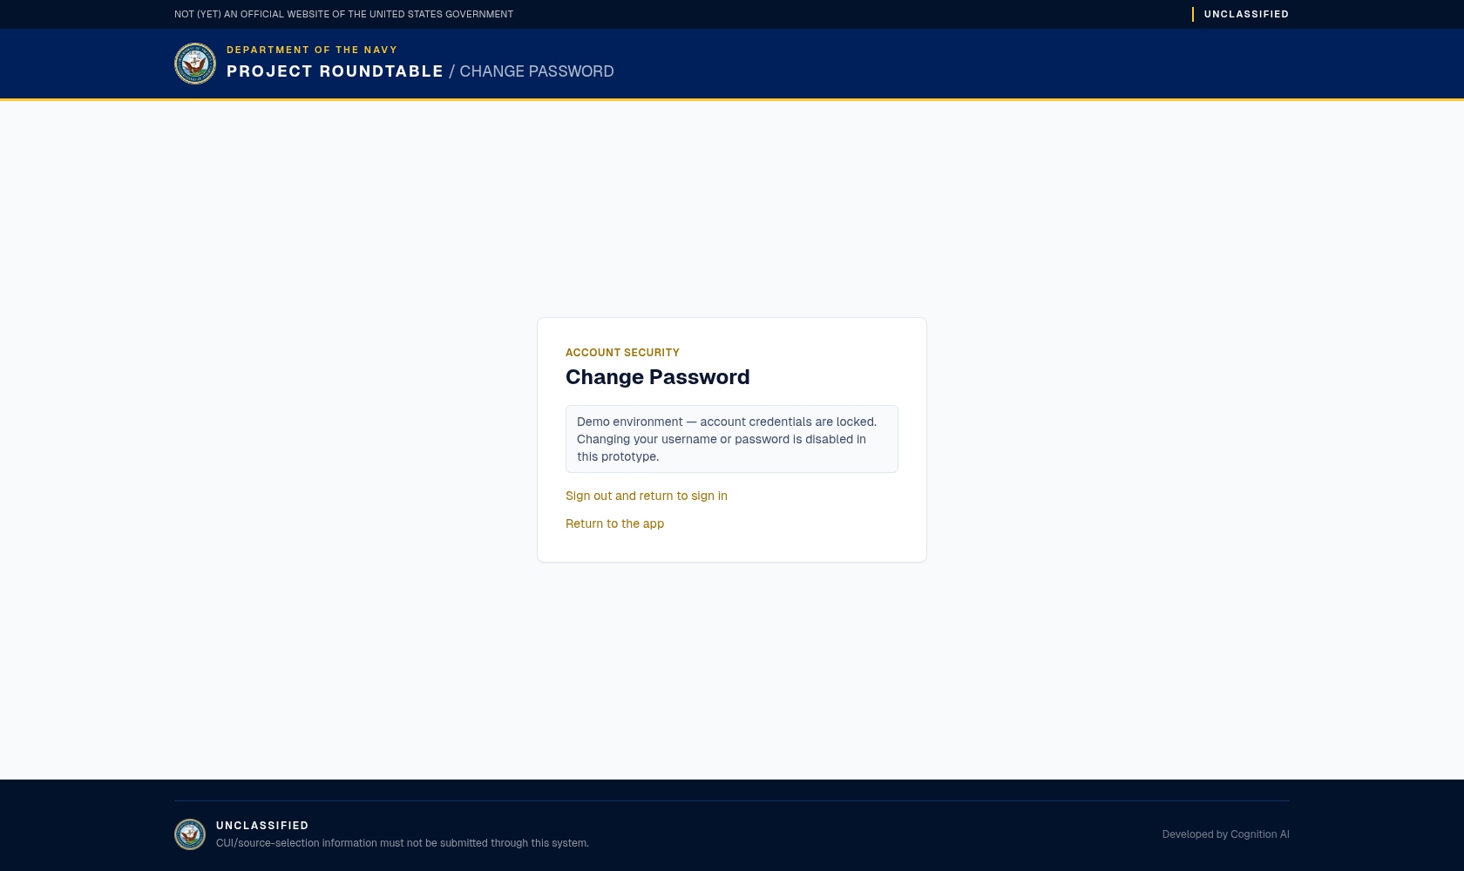Screen dimensions: 1464x871
Task: Click the Navy seal logo in the header
Action: [195, 64]
